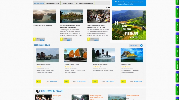Click the Best badge on Pelican Halong Cruise
This screenshot has width=179, height=100.
coord(67,81)
